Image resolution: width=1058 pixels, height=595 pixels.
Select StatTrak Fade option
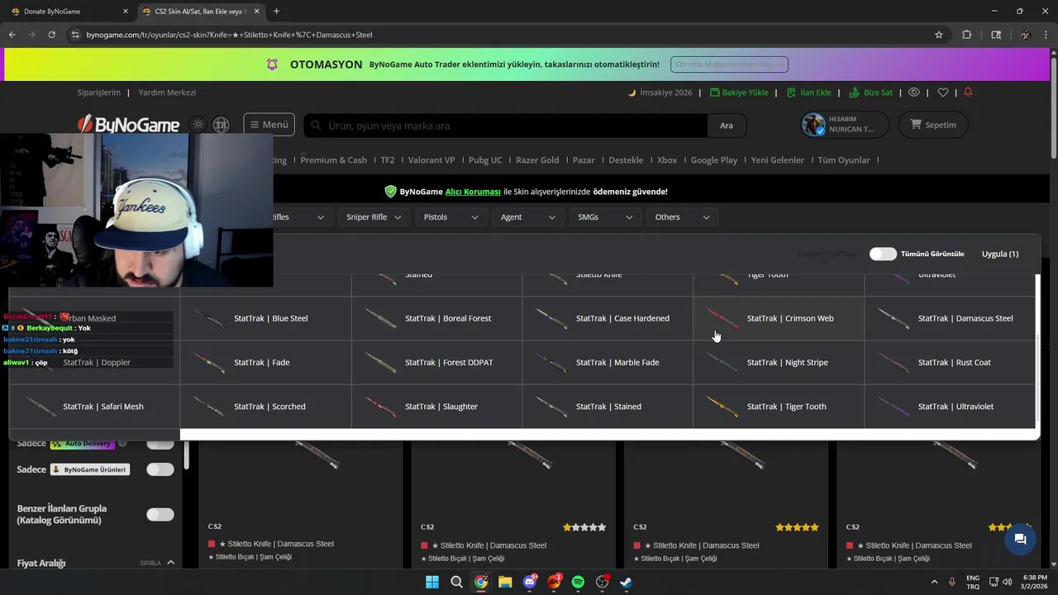[x=265, y=362]
